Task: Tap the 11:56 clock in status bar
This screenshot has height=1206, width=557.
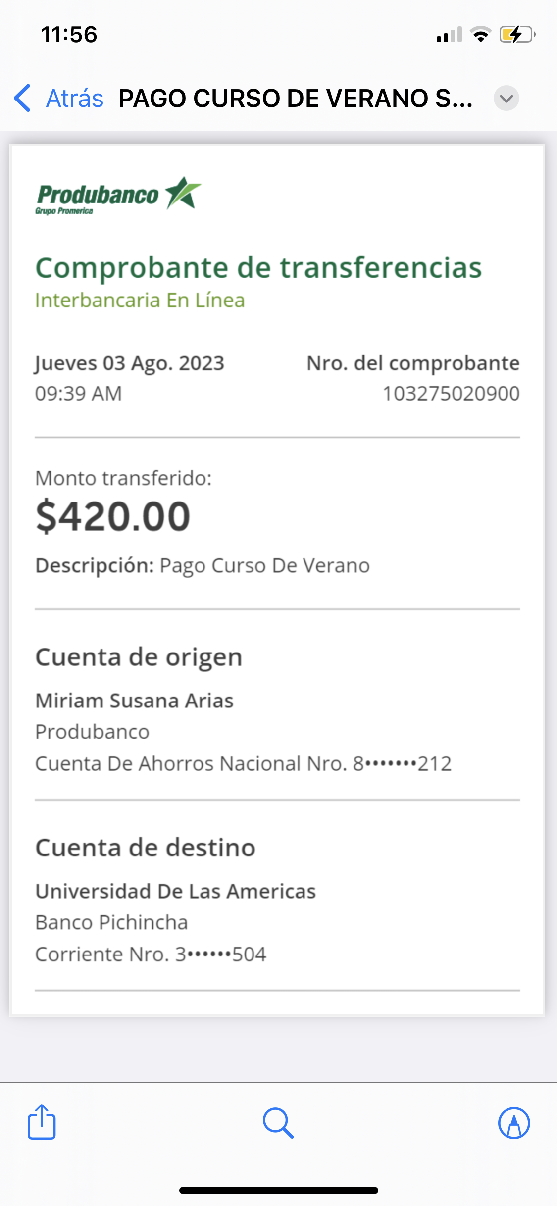Action: 69,35
